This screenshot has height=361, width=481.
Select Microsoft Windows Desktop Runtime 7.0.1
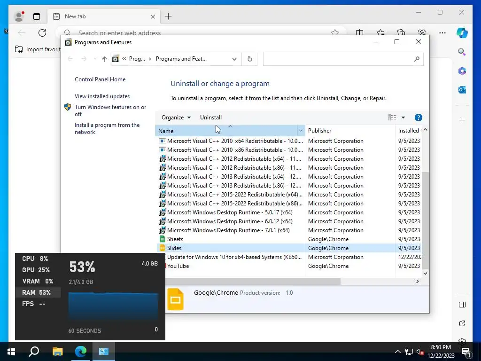pos(225,230)
